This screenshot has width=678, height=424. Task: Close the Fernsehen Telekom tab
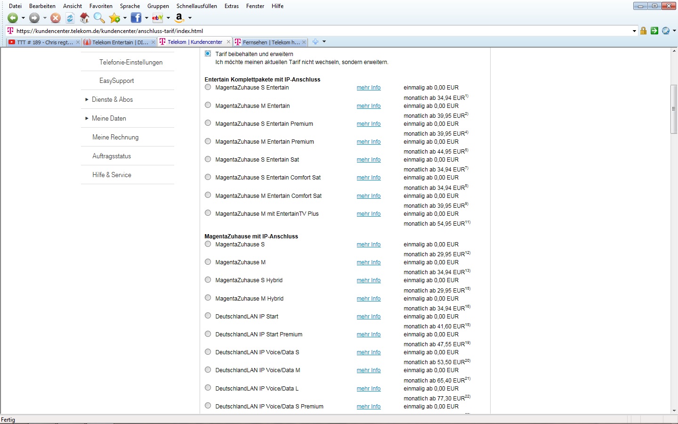click(304, 42)
